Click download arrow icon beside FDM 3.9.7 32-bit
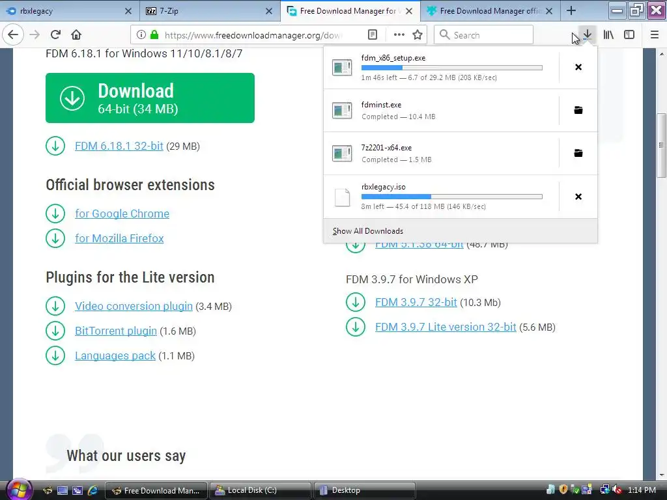The image size is (667, 500). point(356,302)
